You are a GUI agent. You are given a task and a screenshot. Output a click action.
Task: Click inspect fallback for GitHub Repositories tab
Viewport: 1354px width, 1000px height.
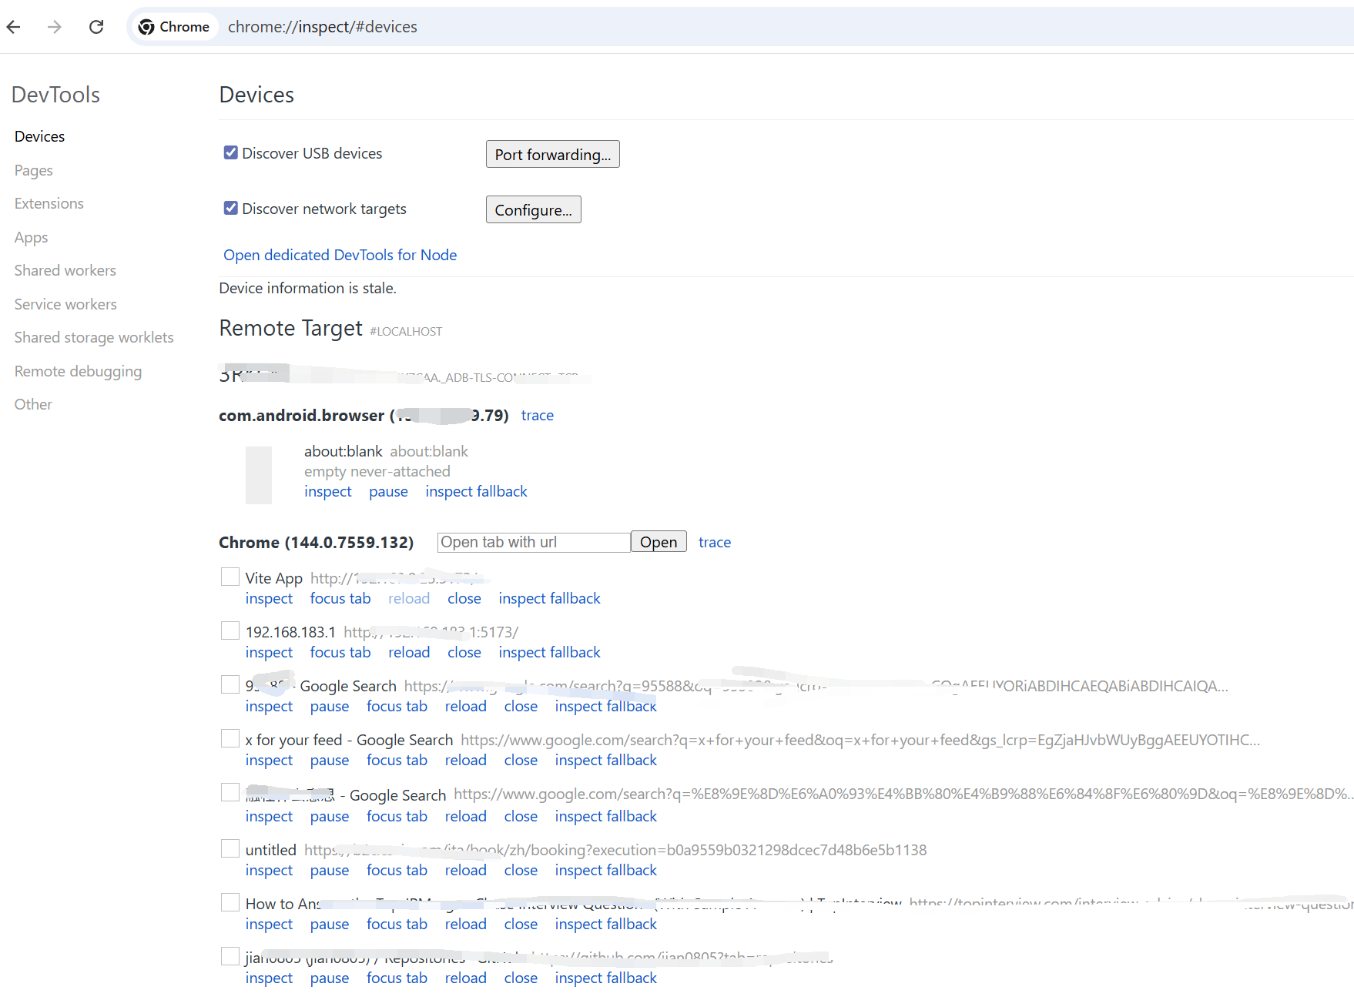[605, 978]
